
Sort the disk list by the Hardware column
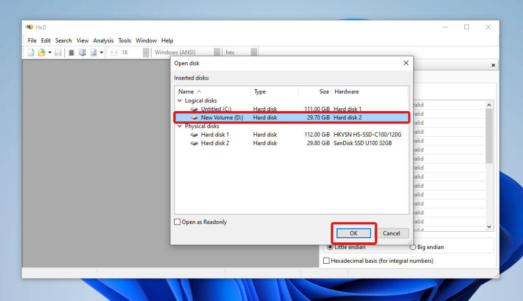[370, 91]
